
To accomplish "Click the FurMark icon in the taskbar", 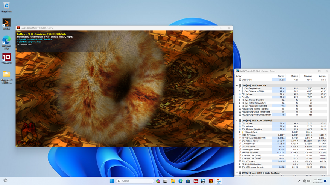I will pyautogui.click(x=211, y=181).
